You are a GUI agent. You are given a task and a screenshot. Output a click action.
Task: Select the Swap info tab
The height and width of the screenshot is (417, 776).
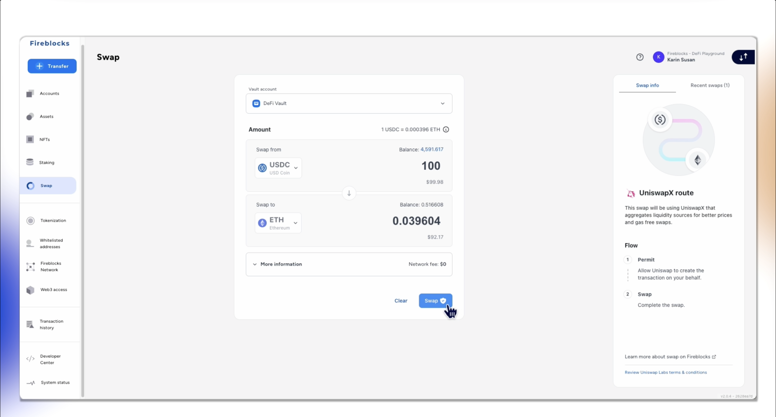point(647,85)
